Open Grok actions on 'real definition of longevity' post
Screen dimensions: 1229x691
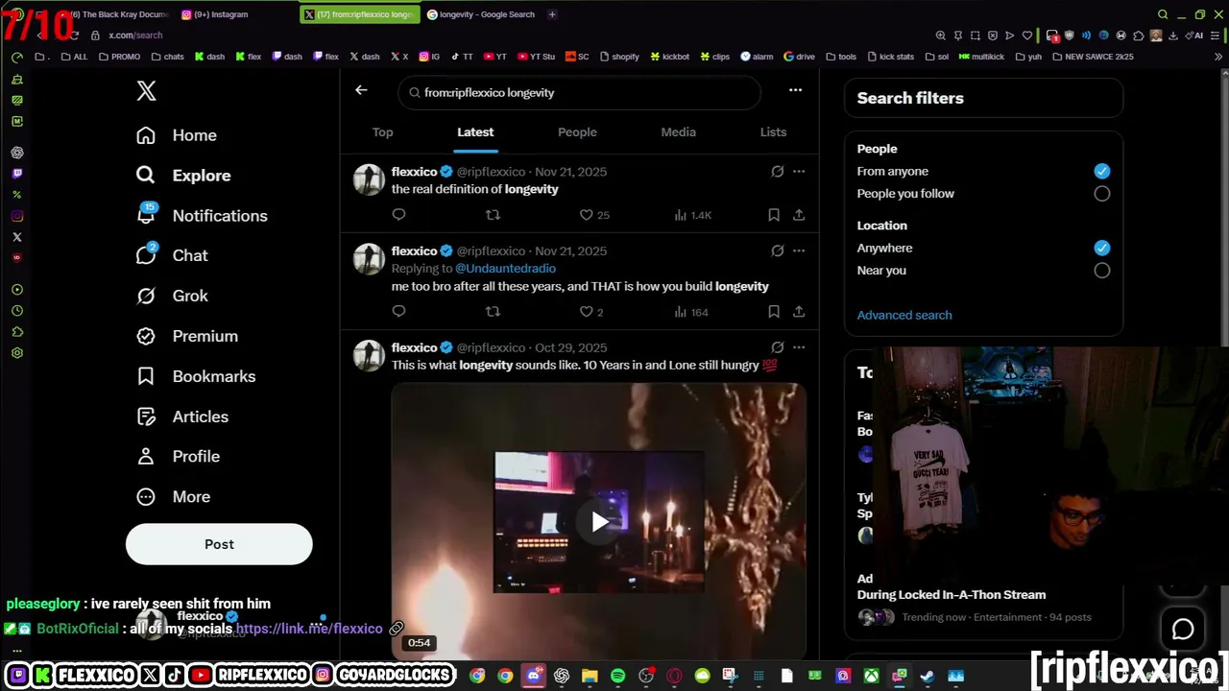[x=778, y=172]
